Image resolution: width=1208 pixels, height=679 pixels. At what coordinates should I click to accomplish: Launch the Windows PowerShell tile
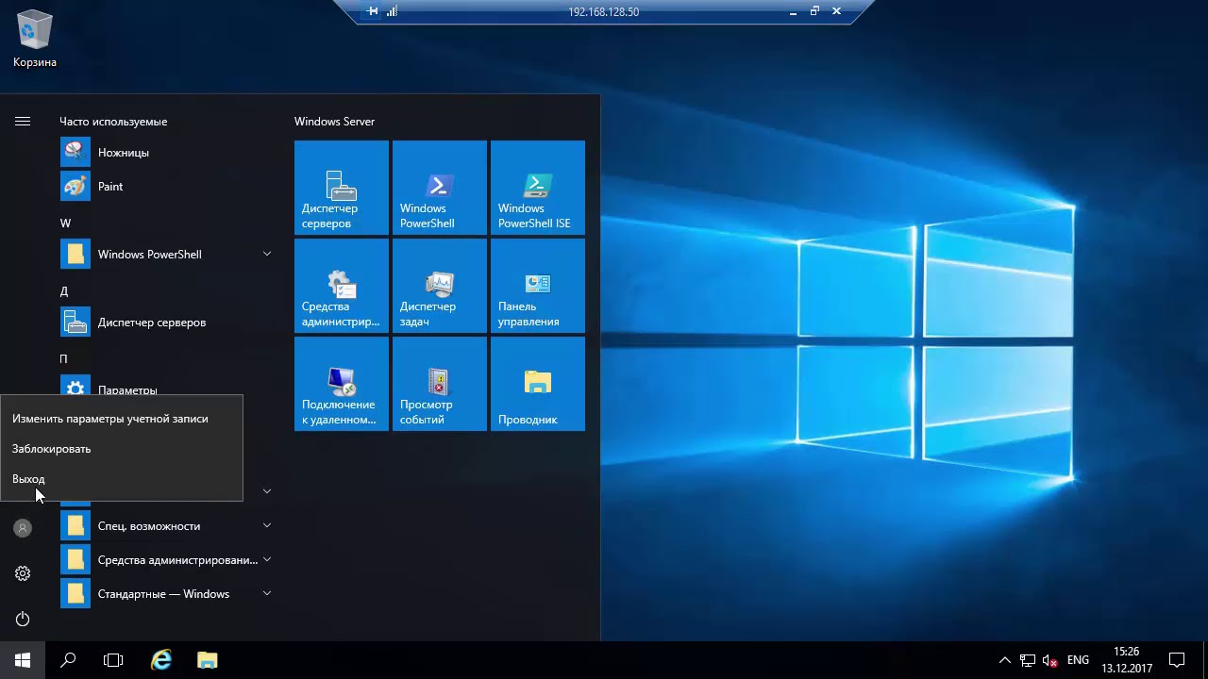[440, 187]
